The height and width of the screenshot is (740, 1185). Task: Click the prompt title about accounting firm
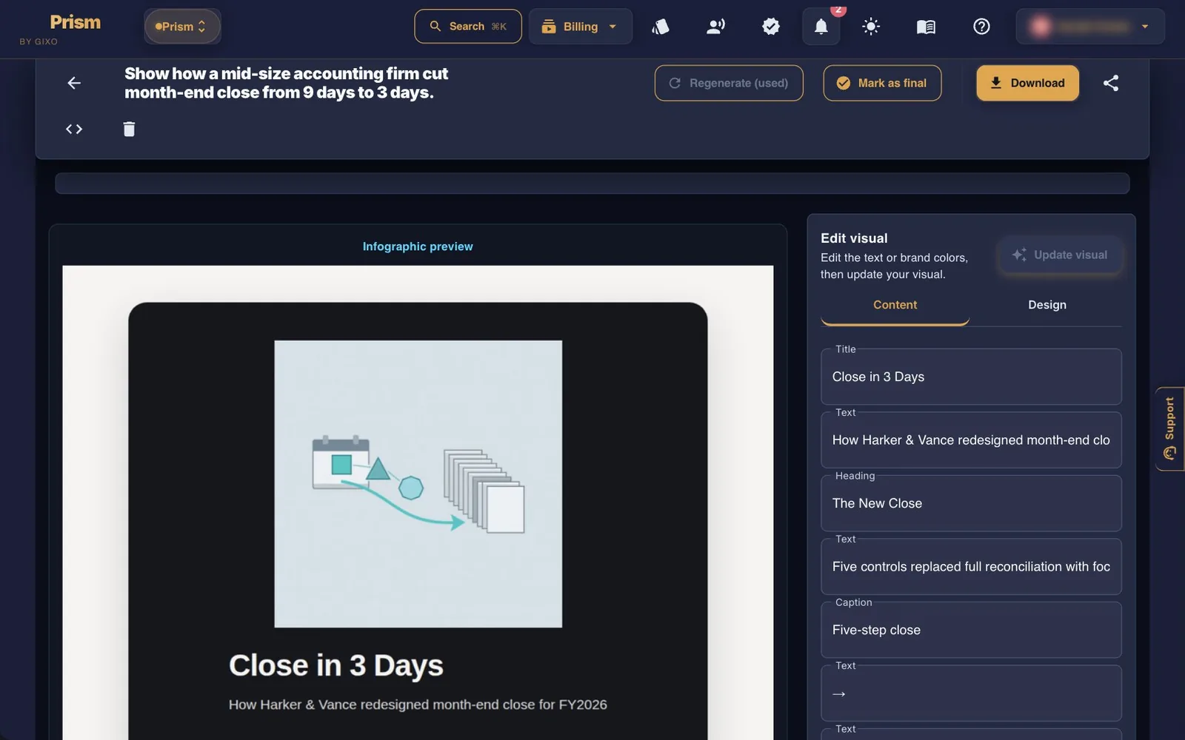point(286,83)
